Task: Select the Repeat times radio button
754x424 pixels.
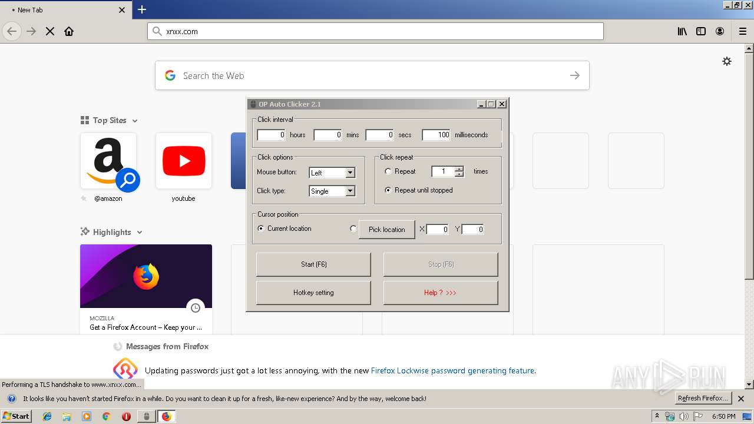Action: pyautogui.click(x=388, y=171)
